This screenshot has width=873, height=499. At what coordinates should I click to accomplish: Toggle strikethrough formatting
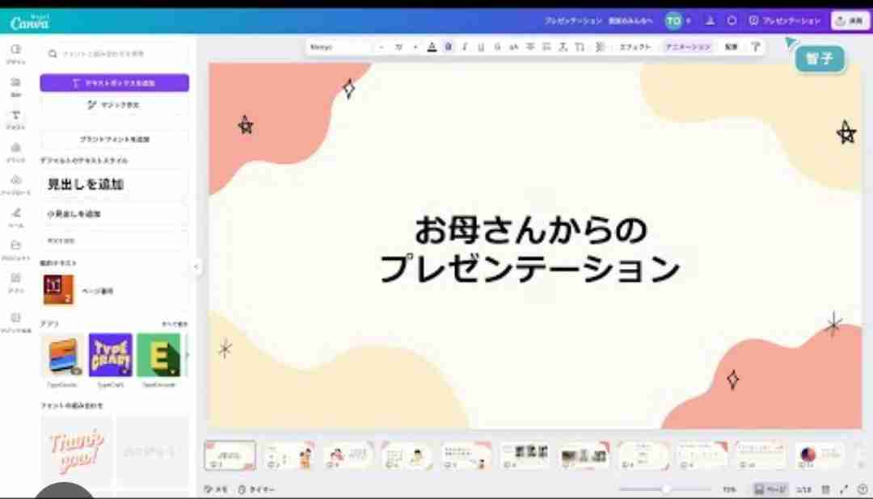point(497,48)
